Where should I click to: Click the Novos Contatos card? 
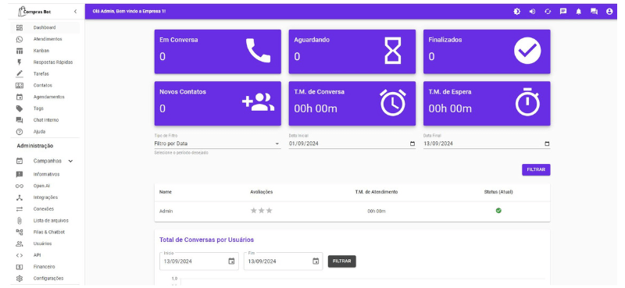(x=218, y=104)
